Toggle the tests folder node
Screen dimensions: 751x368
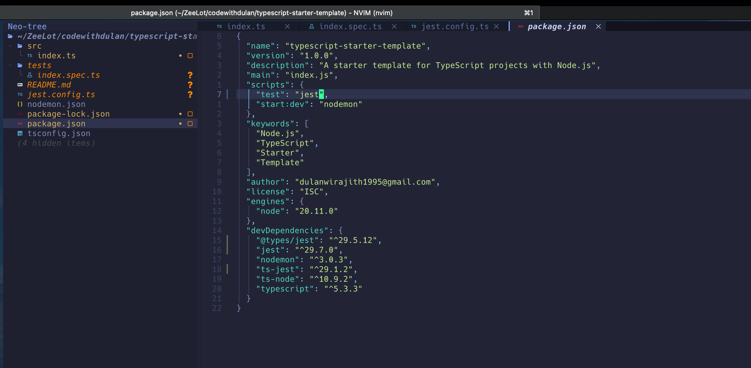click(39, 65)
